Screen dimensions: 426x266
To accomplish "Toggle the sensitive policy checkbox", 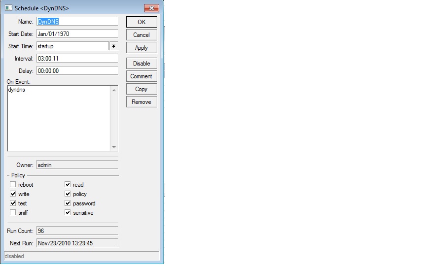I will (x=68, y=212).
